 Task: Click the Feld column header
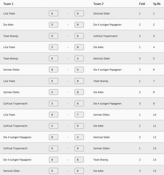[x=142, y=4]
